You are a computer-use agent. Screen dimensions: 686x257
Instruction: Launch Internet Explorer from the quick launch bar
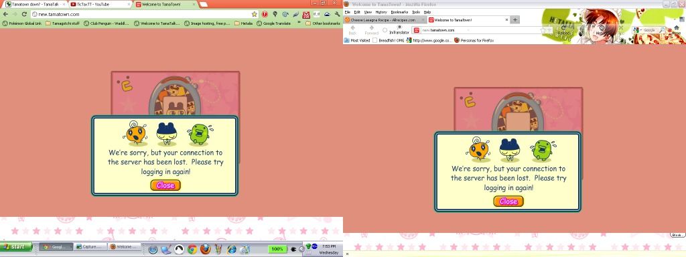point(231,249)
